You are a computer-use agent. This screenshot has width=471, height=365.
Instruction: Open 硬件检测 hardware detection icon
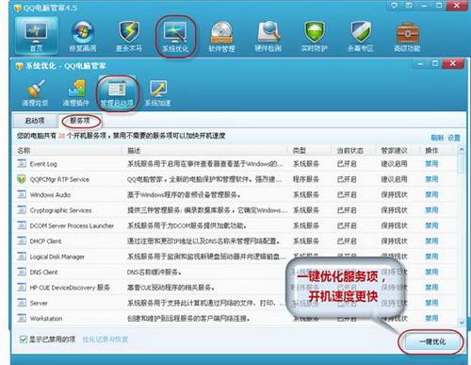click(x=268, y=37)
